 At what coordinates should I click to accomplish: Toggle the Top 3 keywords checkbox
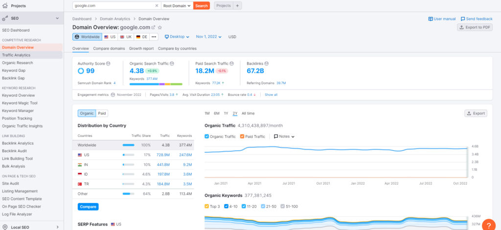[206, 207]
